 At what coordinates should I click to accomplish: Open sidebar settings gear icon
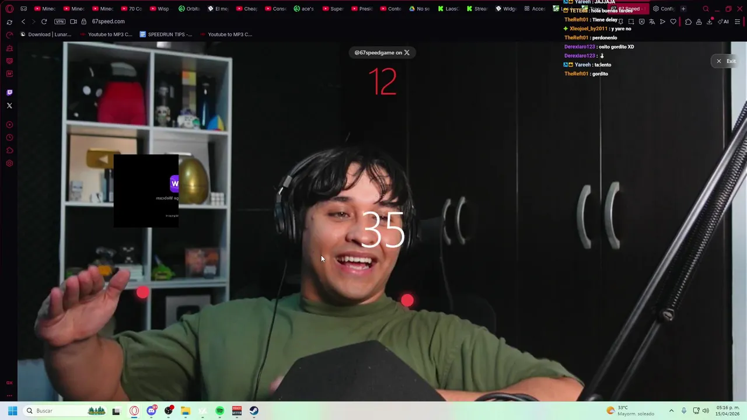[x=9, y=163]
